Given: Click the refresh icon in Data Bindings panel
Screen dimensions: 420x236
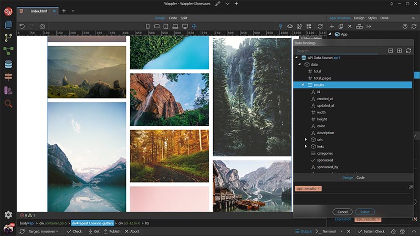Looking at the screenshot, I should [408, 51].
